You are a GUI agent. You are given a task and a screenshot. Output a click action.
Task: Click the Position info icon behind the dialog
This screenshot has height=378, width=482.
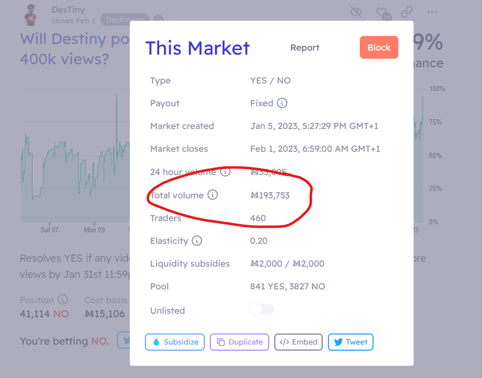coord(63,299)
